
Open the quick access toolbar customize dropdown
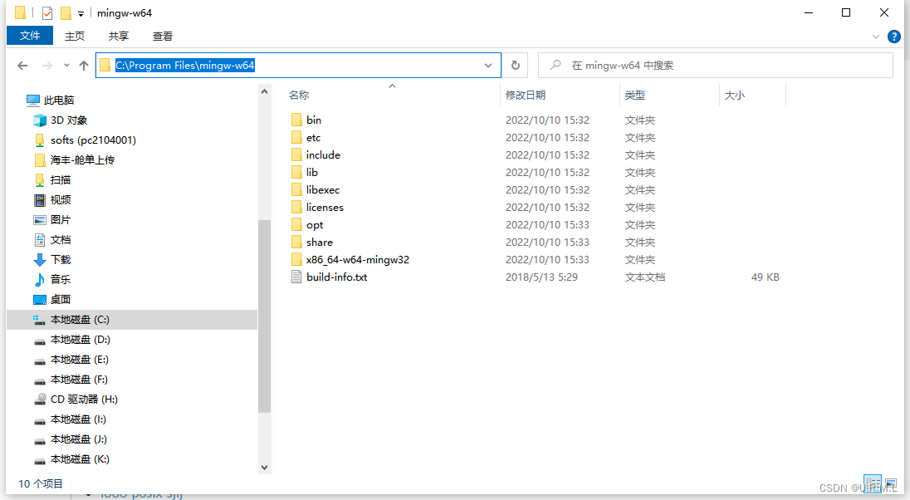[81, 13]
